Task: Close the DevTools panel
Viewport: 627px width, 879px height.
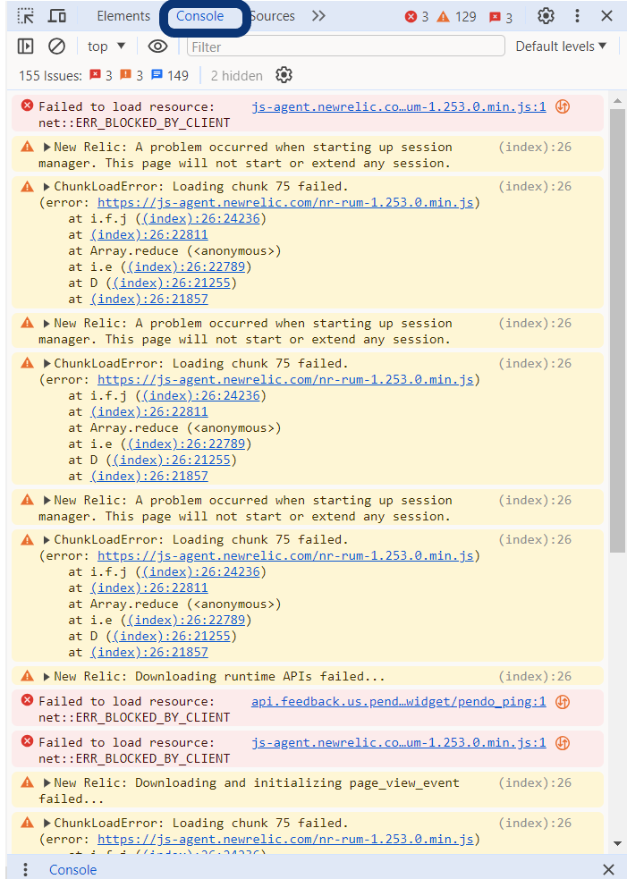Action: (x=606, y=16)
